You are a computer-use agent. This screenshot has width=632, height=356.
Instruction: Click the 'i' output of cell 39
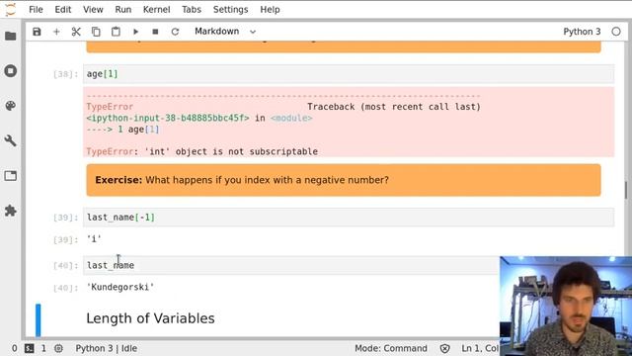pos(94,239)
